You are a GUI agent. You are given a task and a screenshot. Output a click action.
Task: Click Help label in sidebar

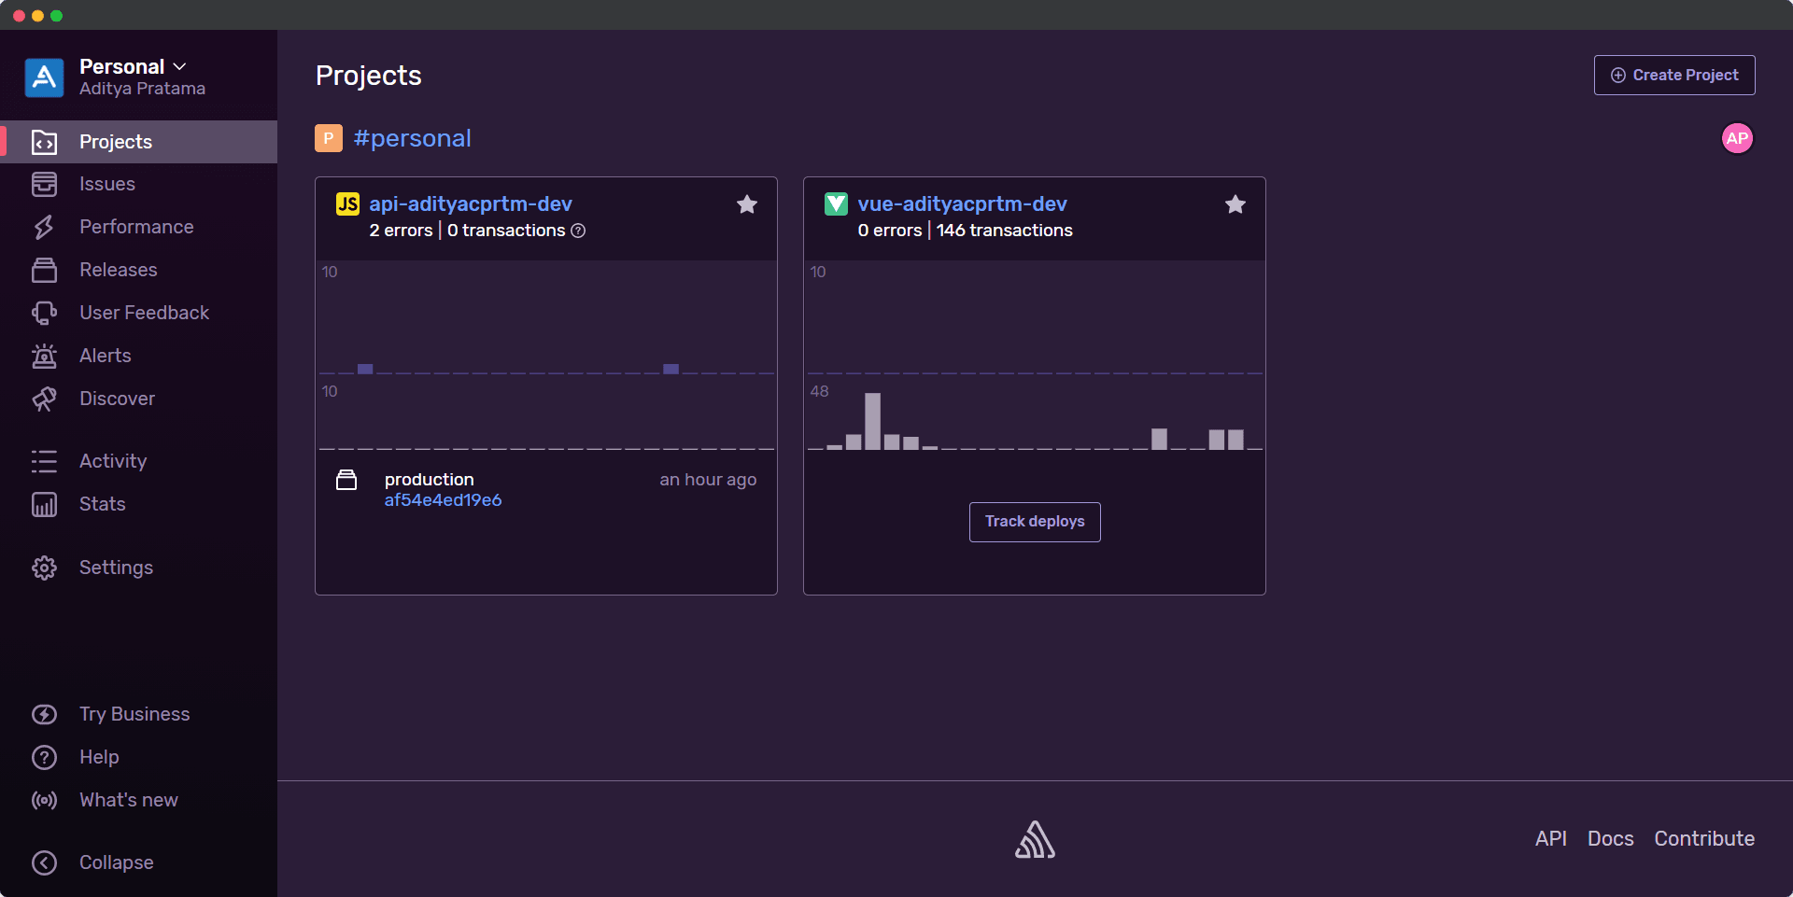pos(99,757)
